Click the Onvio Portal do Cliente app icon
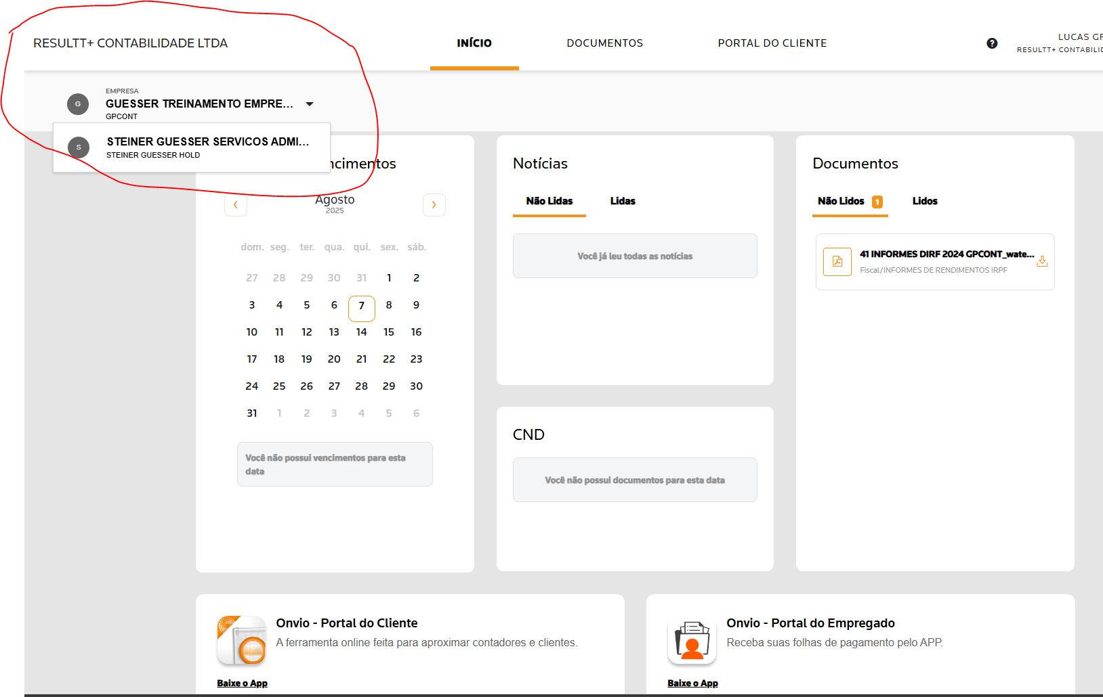 pos(241,640)
